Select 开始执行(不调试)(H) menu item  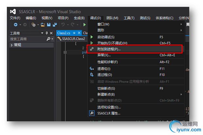(x=136, y=43)
